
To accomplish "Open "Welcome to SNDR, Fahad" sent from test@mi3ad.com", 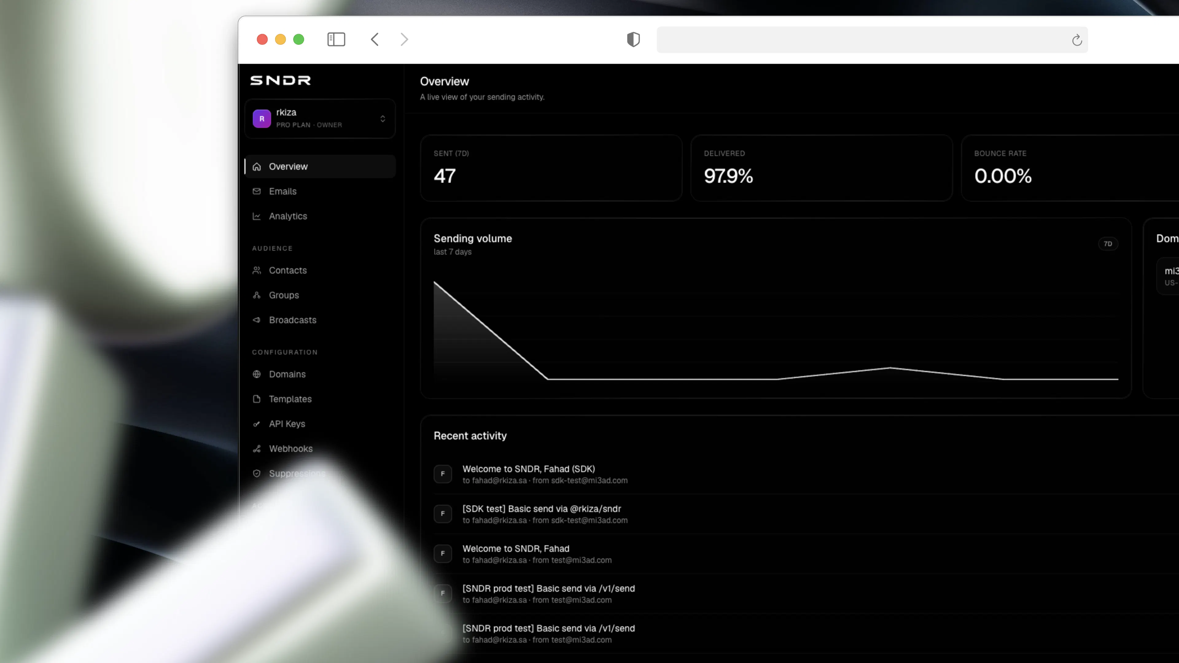I will click(x=516, y=549).
